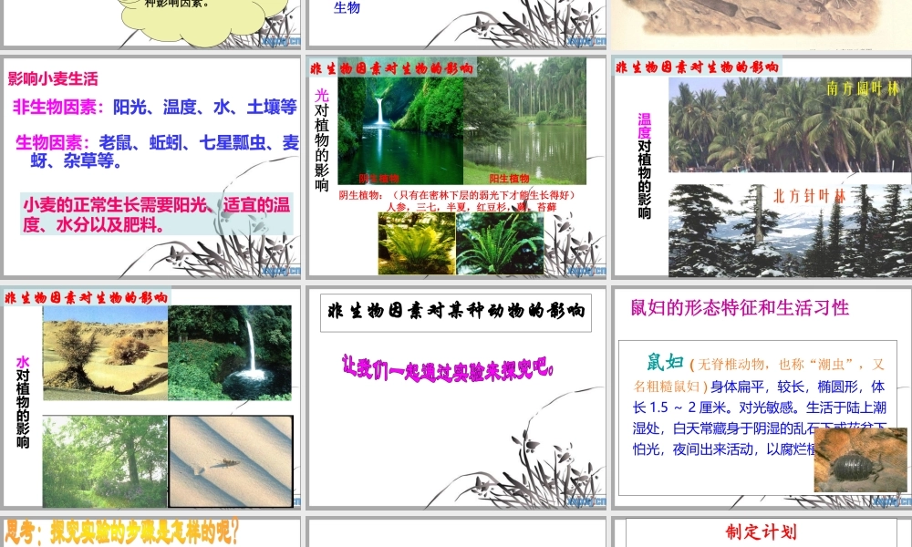This screenshot has height=547, width=912.
Task: Click the 北方针叶林 snowy forest picture
Action: click(790, 230)
